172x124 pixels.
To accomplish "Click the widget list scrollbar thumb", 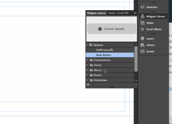I will click(136, 59).
